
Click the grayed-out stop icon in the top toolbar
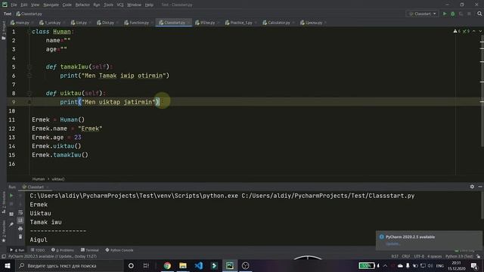tap(469, 14)
